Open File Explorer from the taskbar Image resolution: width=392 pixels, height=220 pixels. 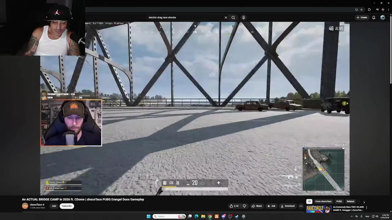tap(203, 216)
